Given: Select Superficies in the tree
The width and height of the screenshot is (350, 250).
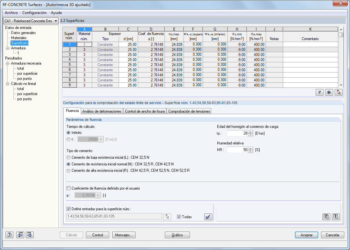Looking at the screenshot, I should pyautogui.click(x=19, y=43).
